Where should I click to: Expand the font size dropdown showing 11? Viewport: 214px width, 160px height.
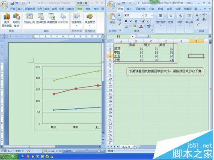tap(152, 15)
